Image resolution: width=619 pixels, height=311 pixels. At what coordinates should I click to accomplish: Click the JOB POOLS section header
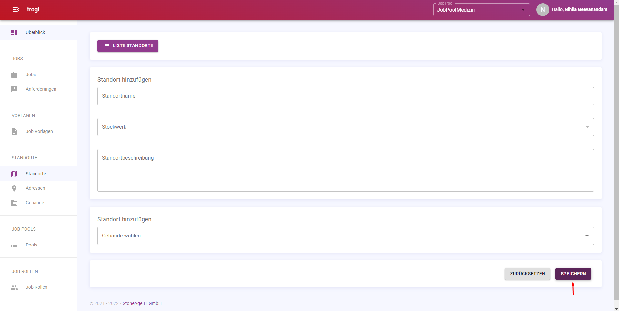coord(24,229)
